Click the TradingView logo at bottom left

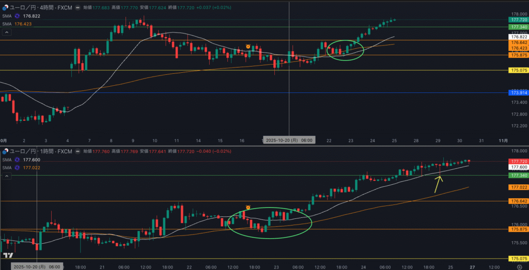[x=8, y=256]
